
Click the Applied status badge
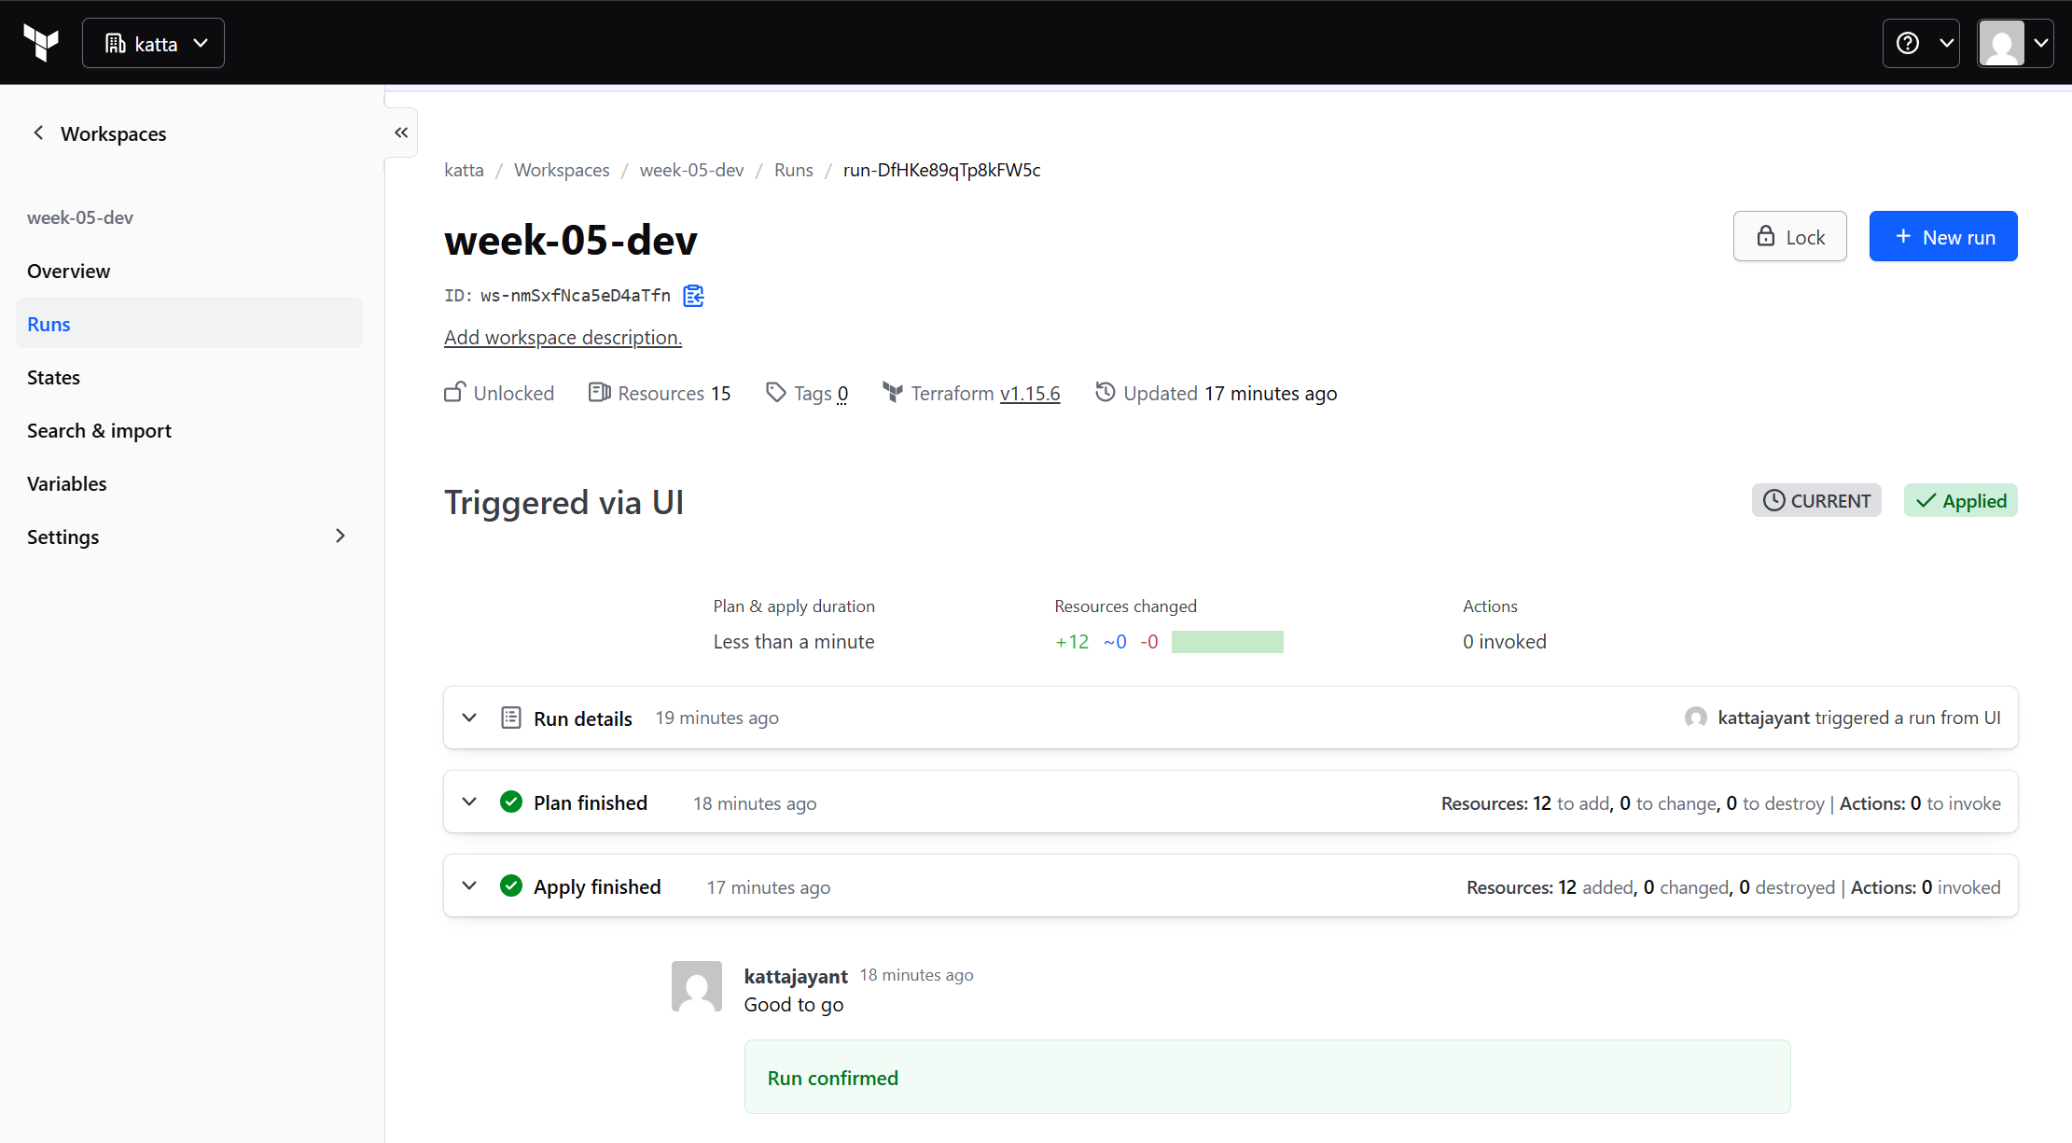coord(1961,500)
